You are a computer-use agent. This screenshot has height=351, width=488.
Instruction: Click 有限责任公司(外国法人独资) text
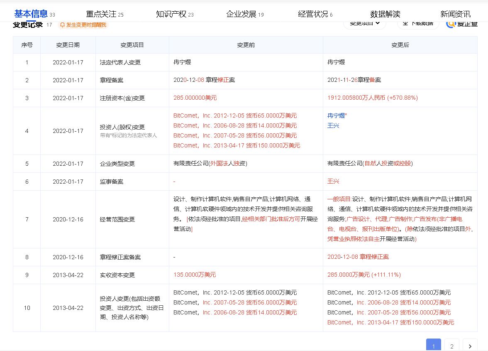(x=210, y=163)
